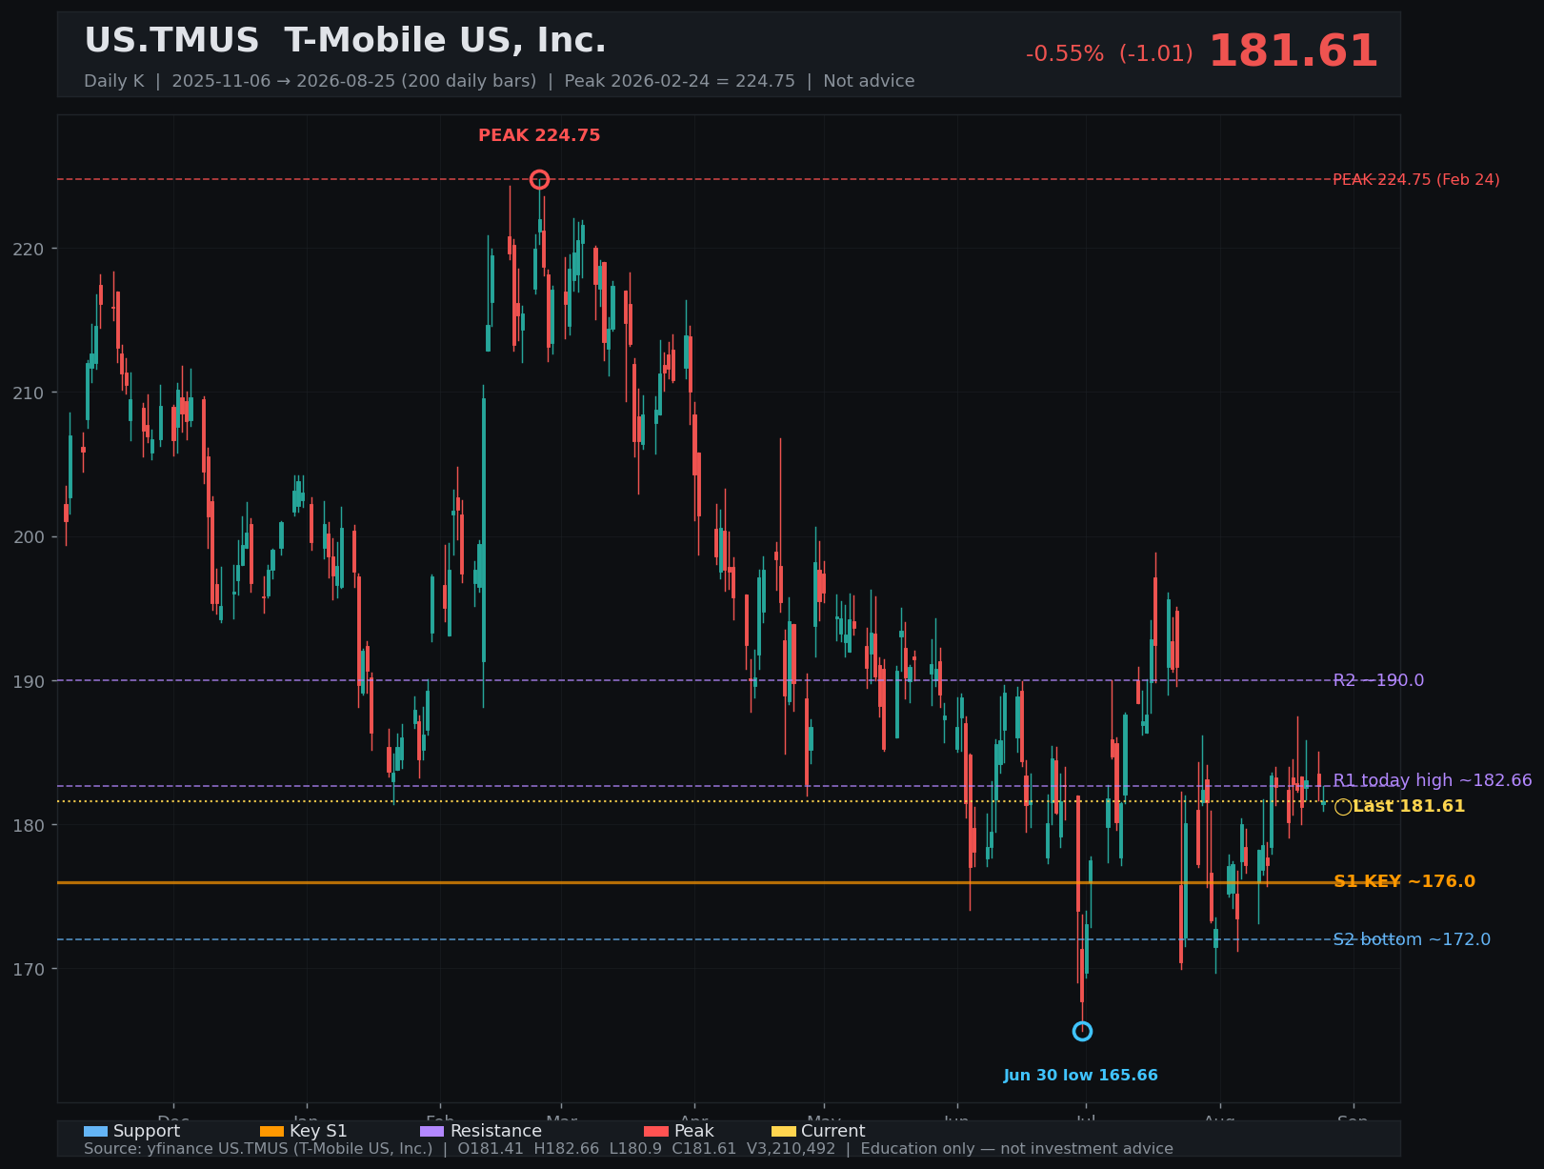Click the blue Jun 30 low circle marker
The image size is (1544, 1169).
pos(1082,1031)
